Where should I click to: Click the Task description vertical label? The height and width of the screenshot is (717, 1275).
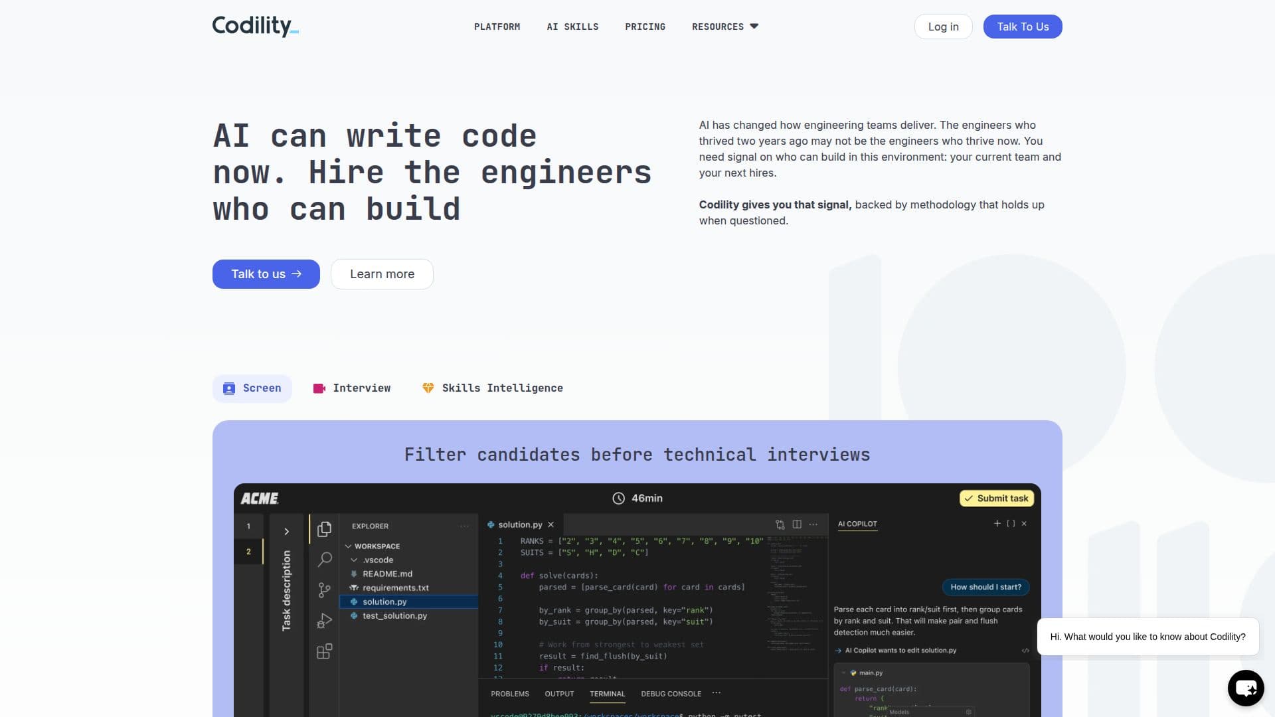pyautogui.click(x=286, y=590)
